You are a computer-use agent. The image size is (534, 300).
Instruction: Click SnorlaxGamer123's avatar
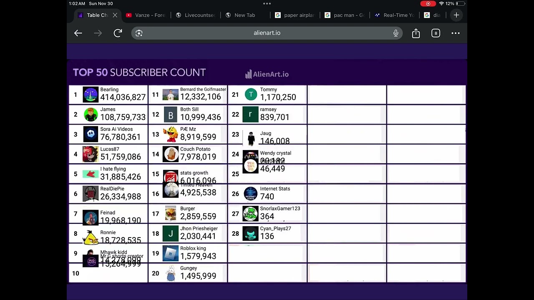pos(250,214)
